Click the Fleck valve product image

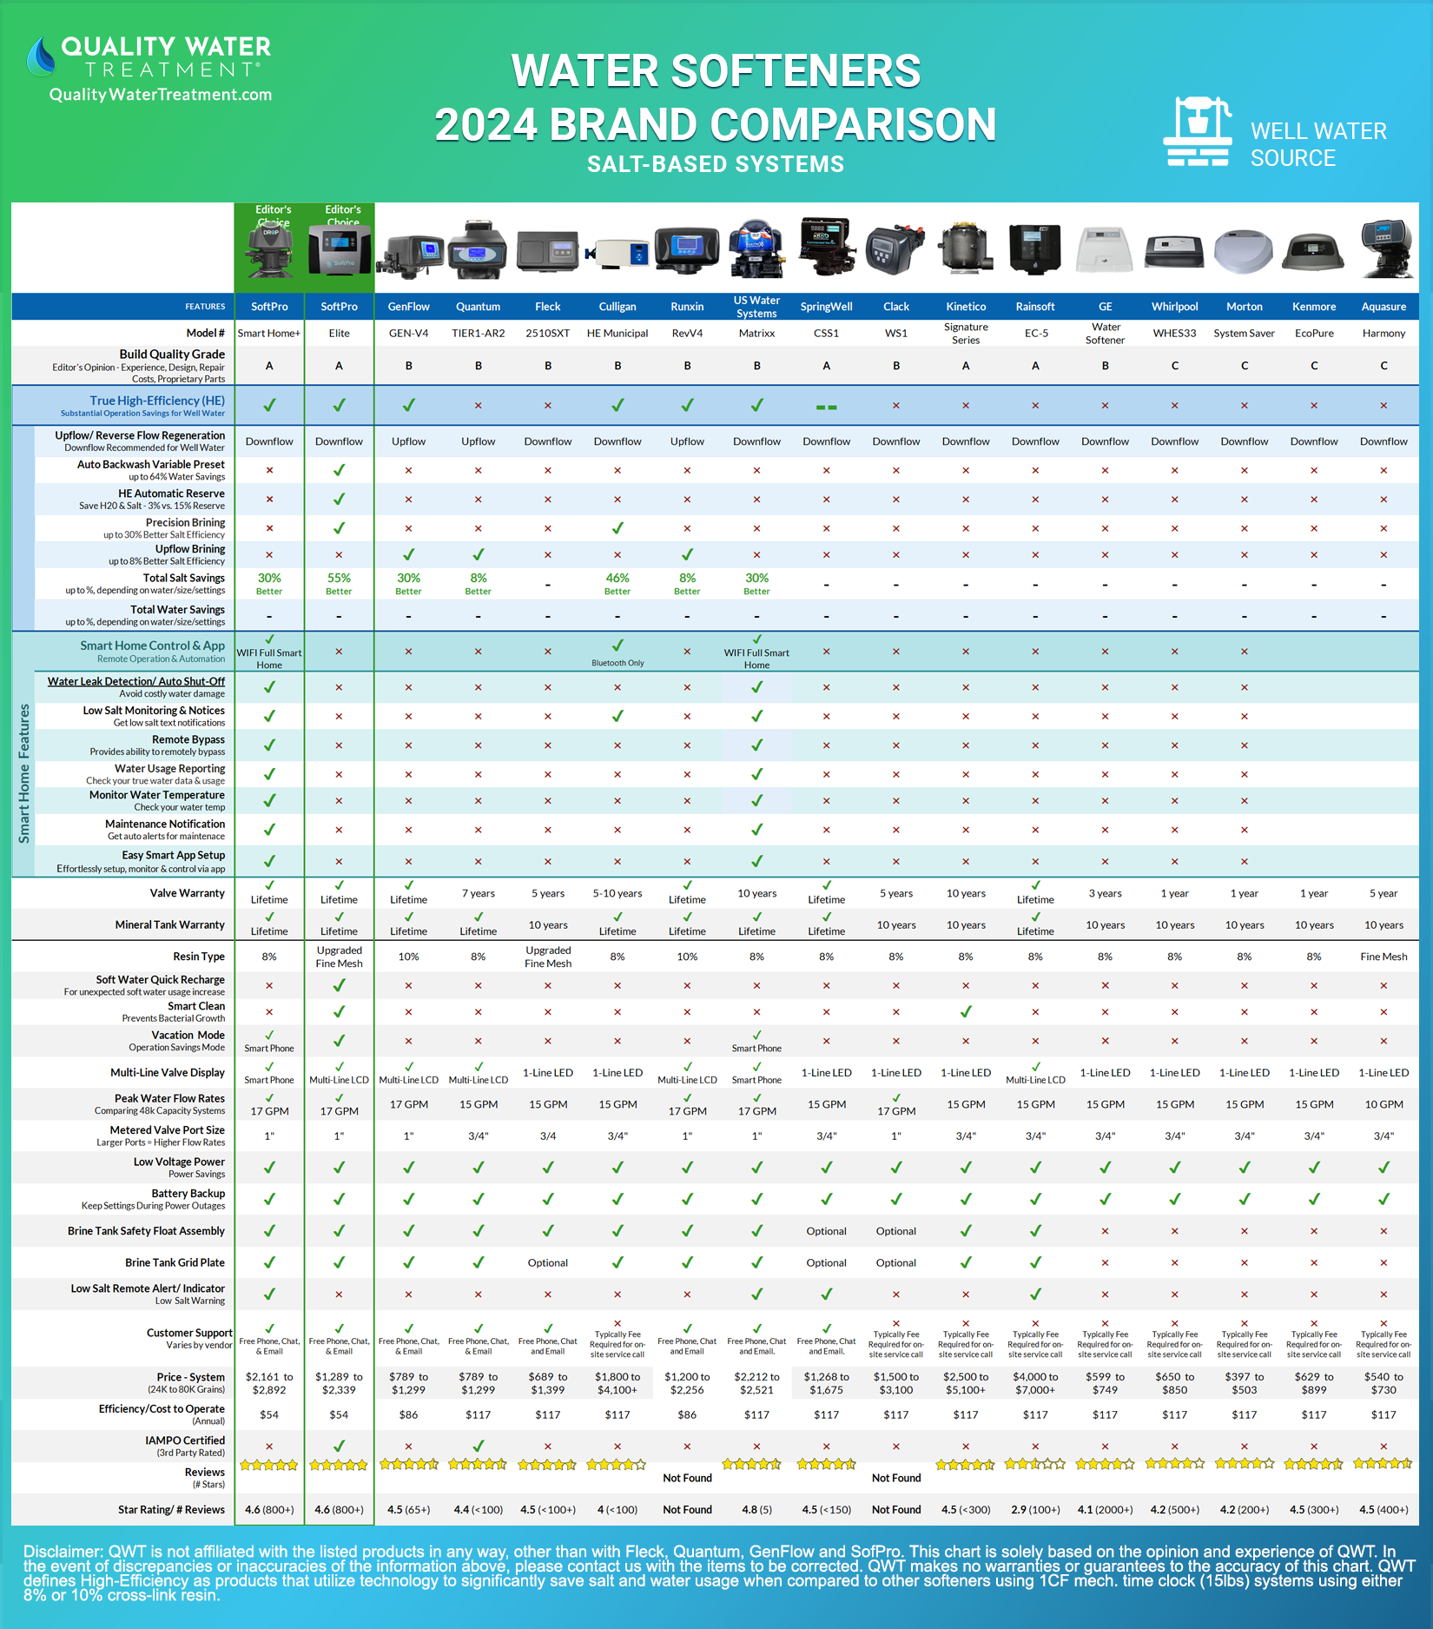tap(547, 252)
